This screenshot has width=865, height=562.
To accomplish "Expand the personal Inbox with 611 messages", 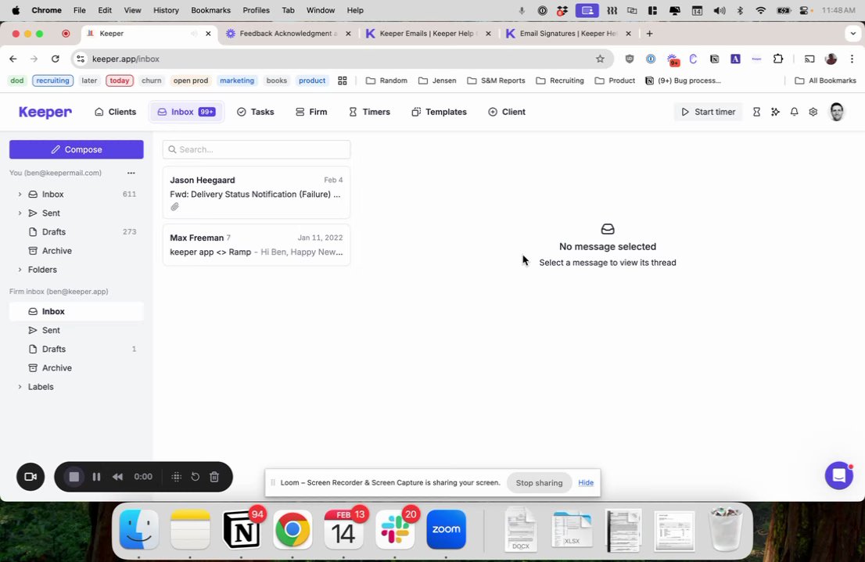I will 20,194.
